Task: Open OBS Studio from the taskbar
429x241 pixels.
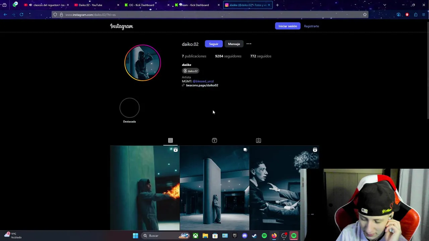Action: tap(284, 236)
